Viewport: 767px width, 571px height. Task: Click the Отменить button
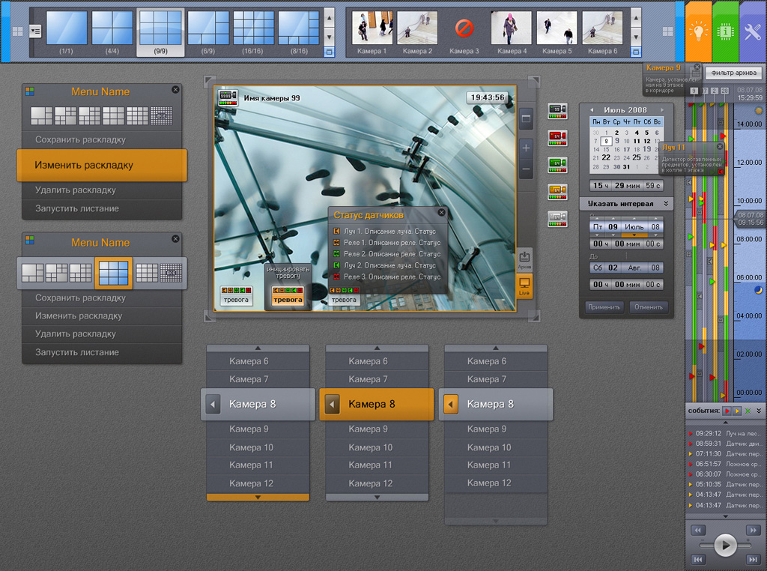[649, 307]
